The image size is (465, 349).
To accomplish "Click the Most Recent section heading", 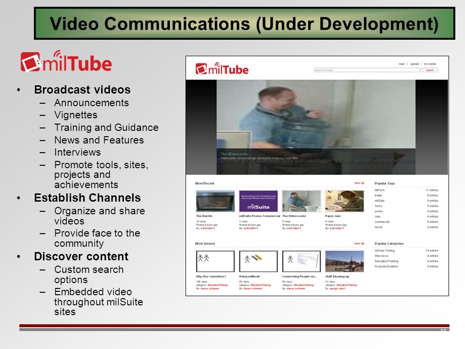I will pyautogui.click(x=204, y=183).
